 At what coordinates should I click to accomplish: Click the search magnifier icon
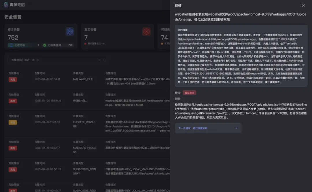tap(105, 60)
